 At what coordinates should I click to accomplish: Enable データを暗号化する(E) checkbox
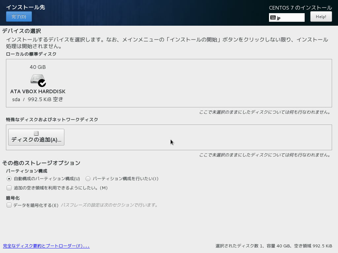[x=9, y=205]
